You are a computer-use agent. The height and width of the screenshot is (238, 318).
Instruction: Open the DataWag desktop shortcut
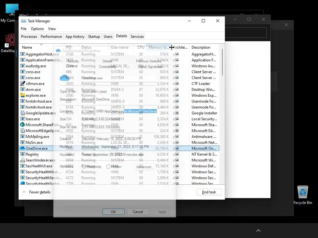coord(8,43)
